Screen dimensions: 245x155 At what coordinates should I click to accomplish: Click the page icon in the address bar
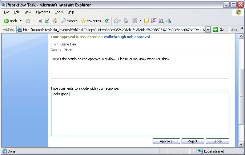pyautogui.click(x=19, y=29)
